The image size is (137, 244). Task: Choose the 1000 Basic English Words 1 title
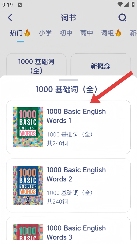(76, 116)
